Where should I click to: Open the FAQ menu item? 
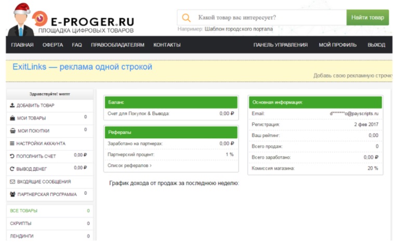click(x=77, y=45)
